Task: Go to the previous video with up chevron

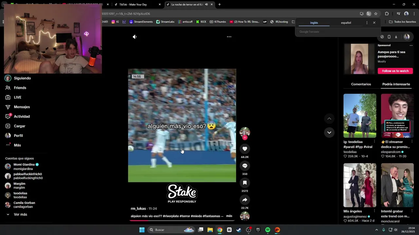Action: 329,118
